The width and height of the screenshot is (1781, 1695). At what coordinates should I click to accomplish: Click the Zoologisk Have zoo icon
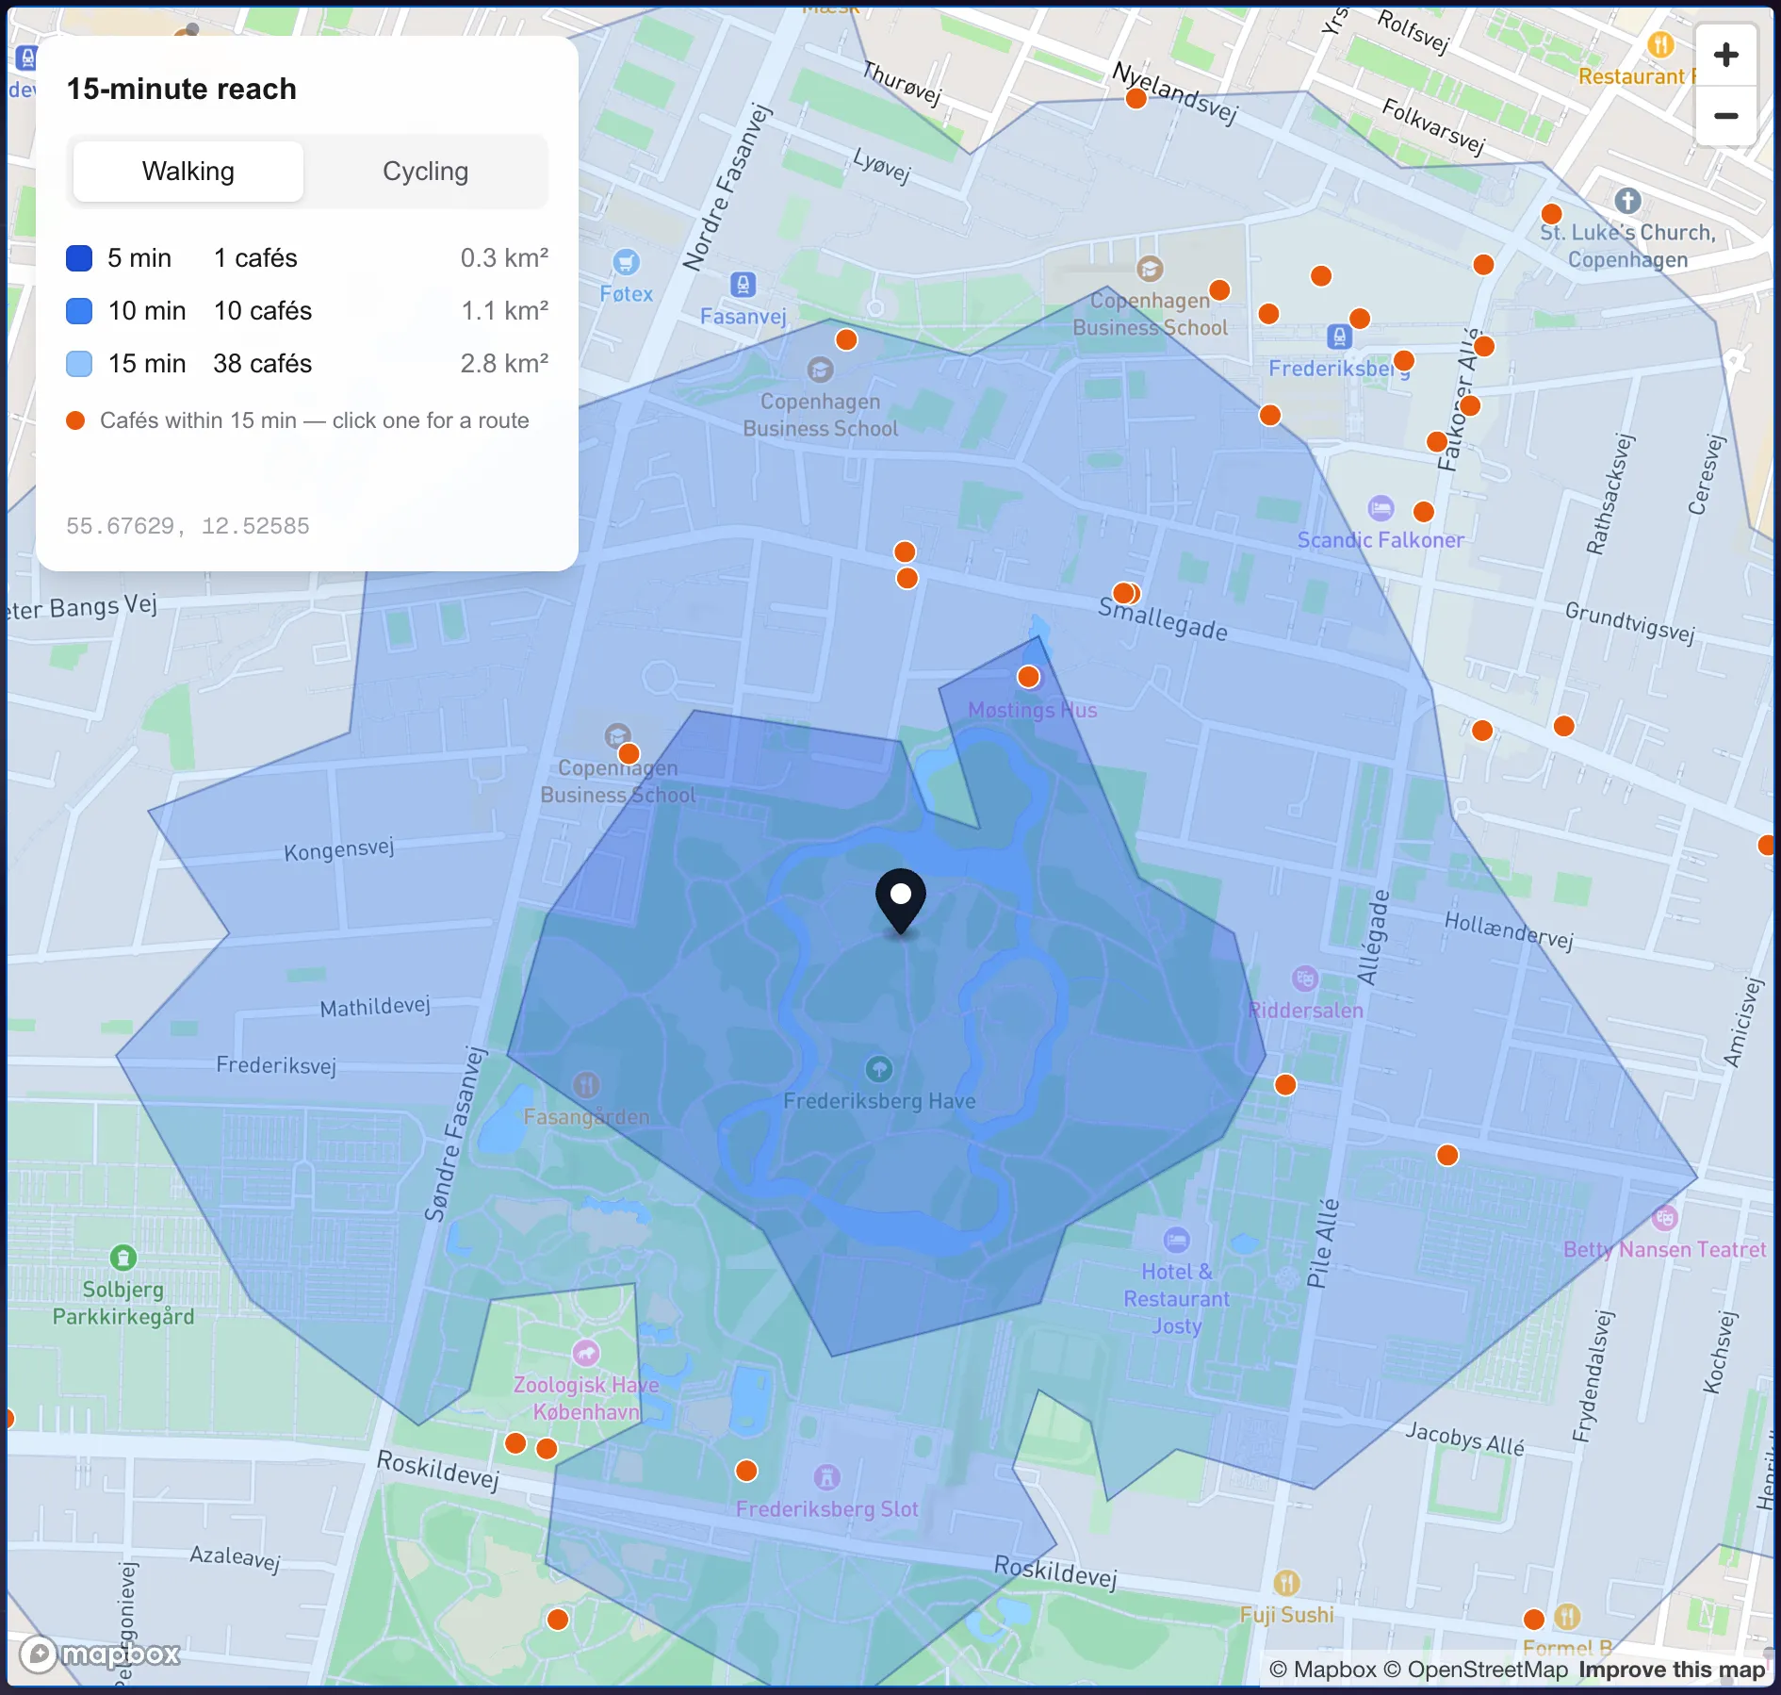tap(586, 1354)
